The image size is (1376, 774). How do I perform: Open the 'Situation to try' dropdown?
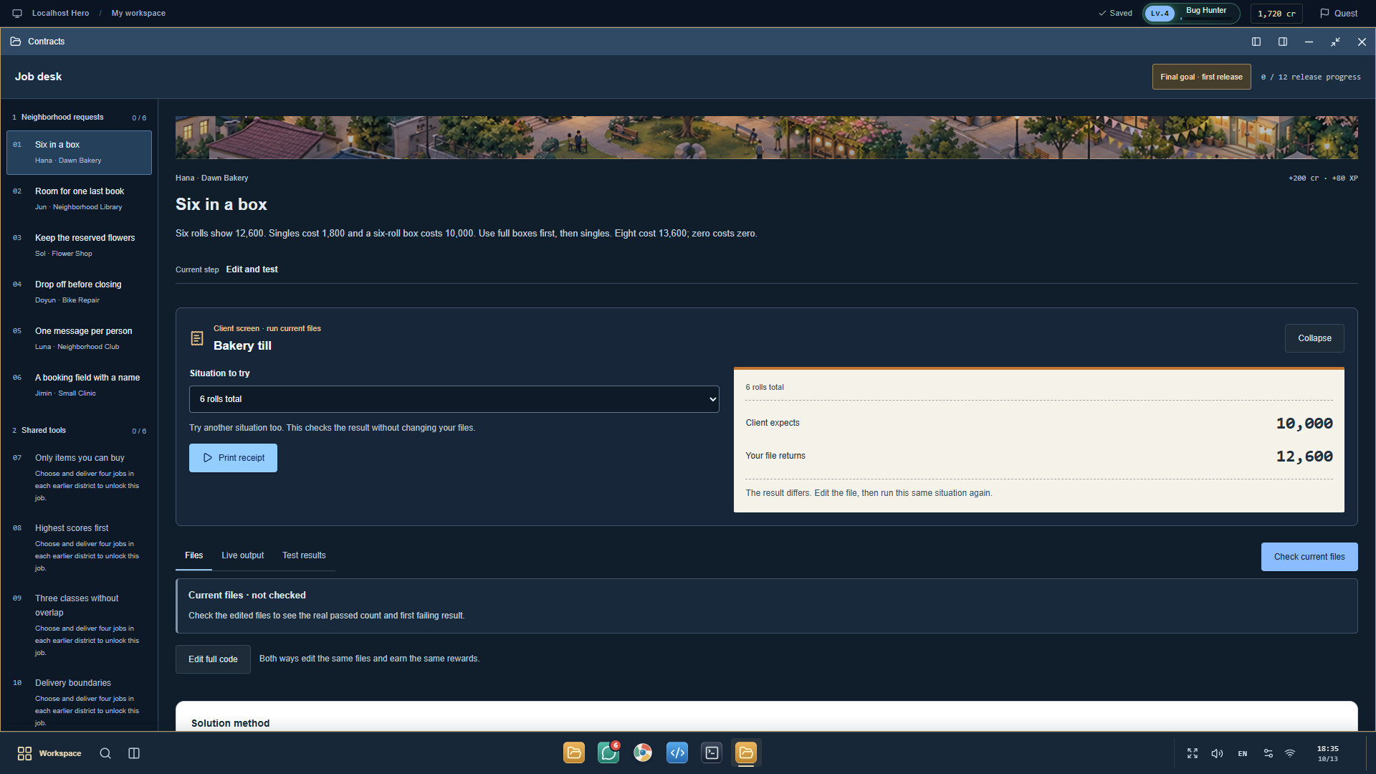[x=454, y=399]
